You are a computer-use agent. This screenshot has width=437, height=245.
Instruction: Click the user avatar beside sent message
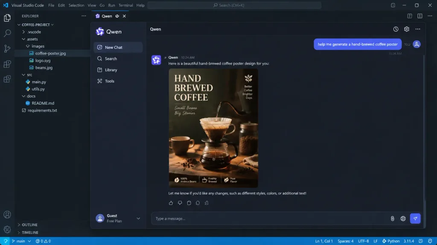tap(417, 44)
